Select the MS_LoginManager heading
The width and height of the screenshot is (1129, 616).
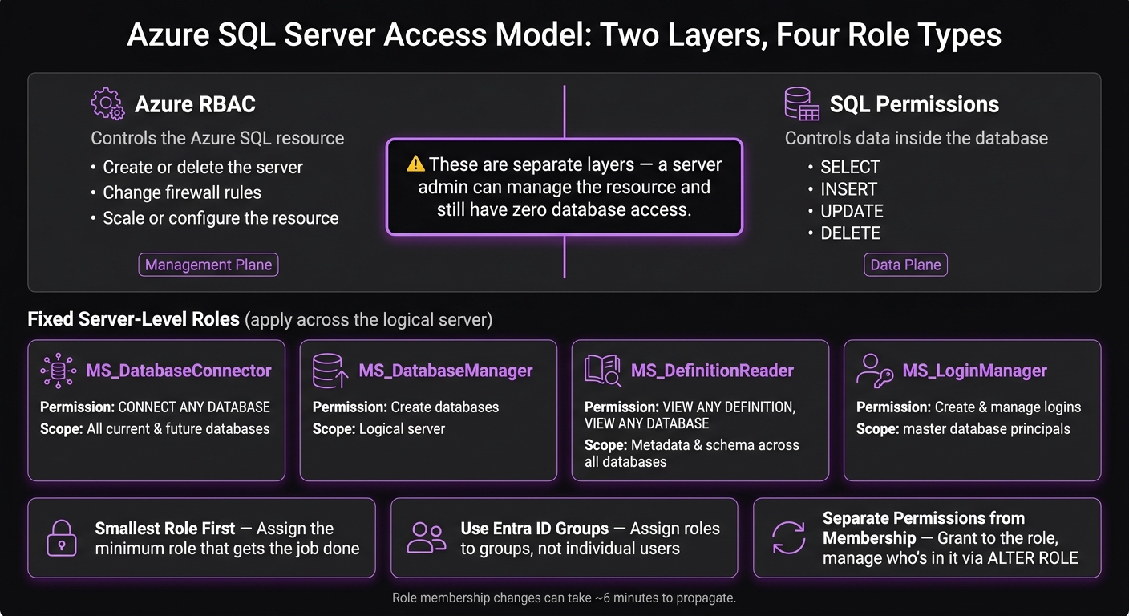(x=975, y=371)
